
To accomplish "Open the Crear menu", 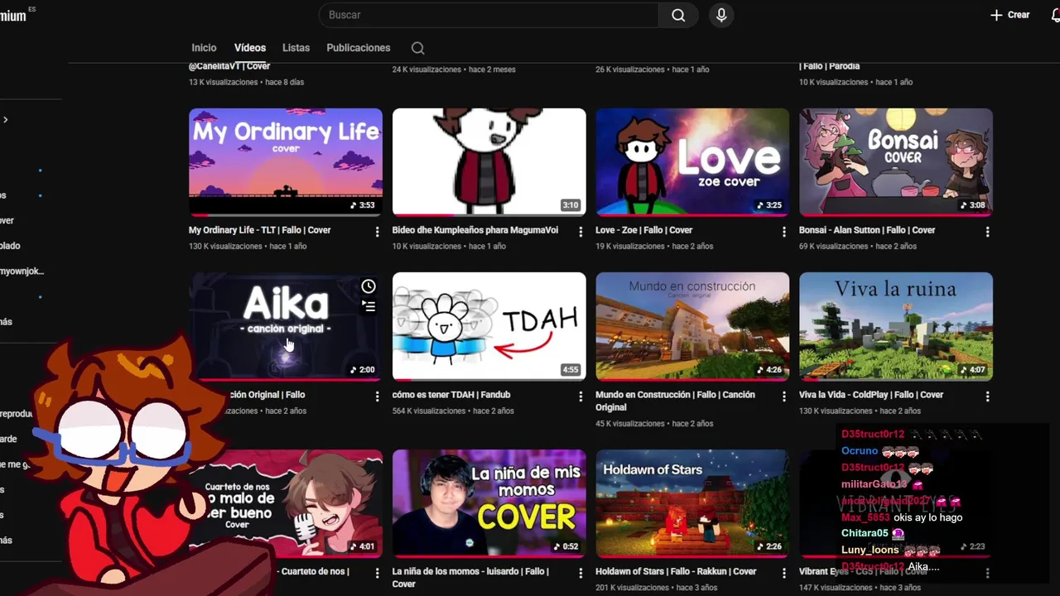I will [1010, 15].
